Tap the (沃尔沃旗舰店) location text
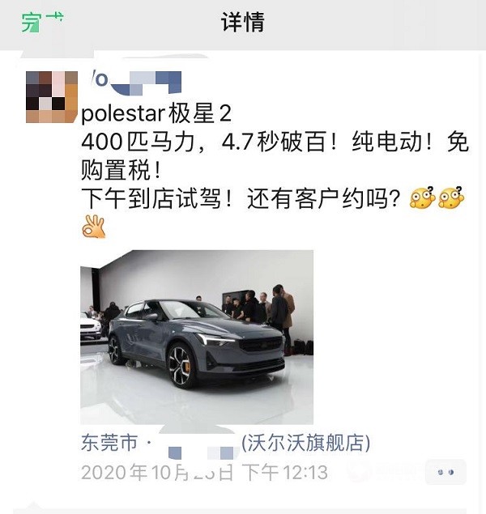Image resolution: width=486 pixels, height=514 pixels. click(306, 443)
